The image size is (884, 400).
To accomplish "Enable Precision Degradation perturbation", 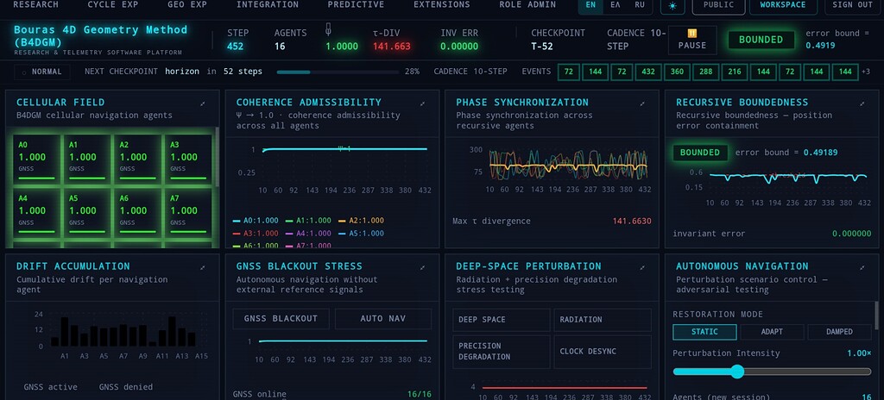I will tap(502, 352).
